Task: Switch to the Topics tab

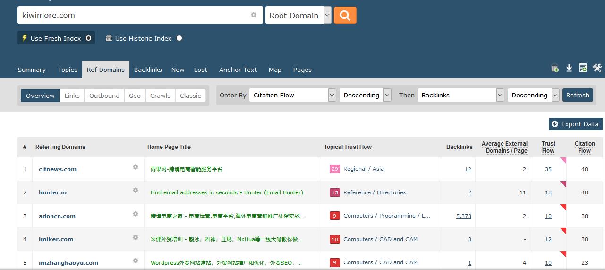Action: (68, 70)
